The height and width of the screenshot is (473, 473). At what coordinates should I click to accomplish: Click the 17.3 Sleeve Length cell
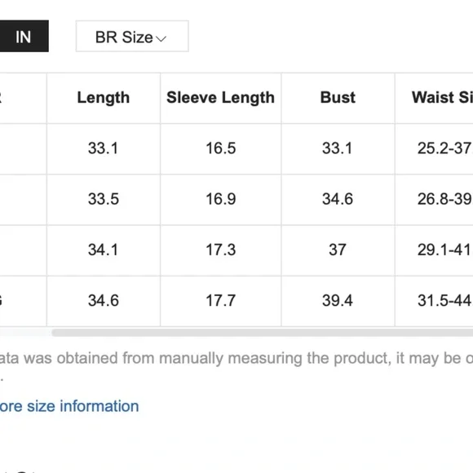[221, 250]
